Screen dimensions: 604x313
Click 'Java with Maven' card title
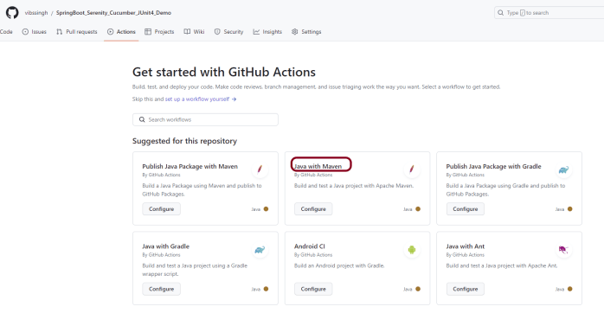tap(318, 166)
